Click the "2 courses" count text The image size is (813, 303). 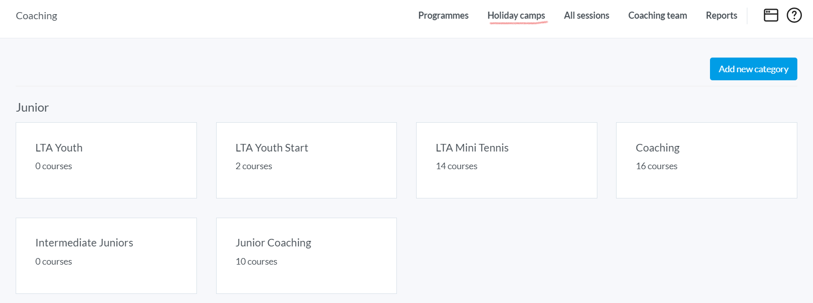[x=253, y=166]
